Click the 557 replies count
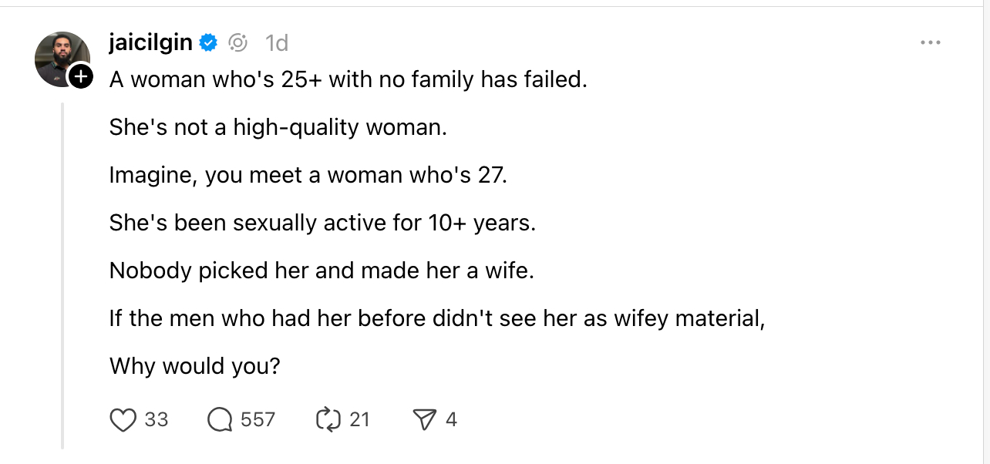 point(258,420)
